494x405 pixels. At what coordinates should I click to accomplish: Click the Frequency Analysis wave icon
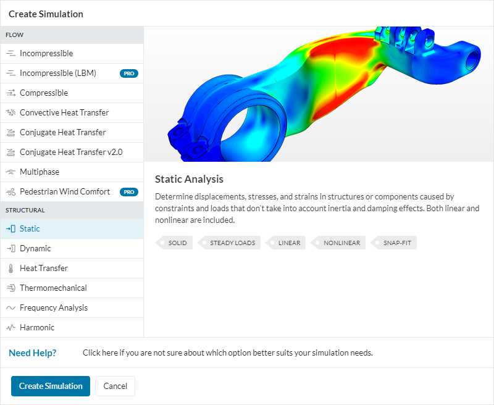pos(10,308)
